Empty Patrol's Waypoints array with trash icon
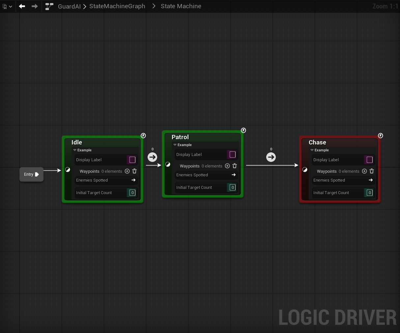 coord(235,166)
